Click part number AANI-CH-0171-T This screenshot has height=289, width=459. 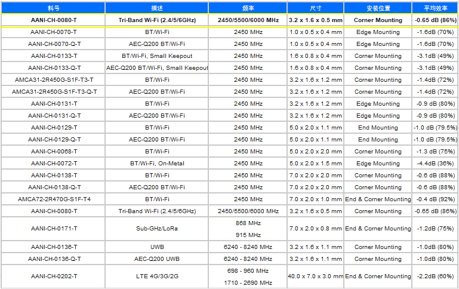54,229
